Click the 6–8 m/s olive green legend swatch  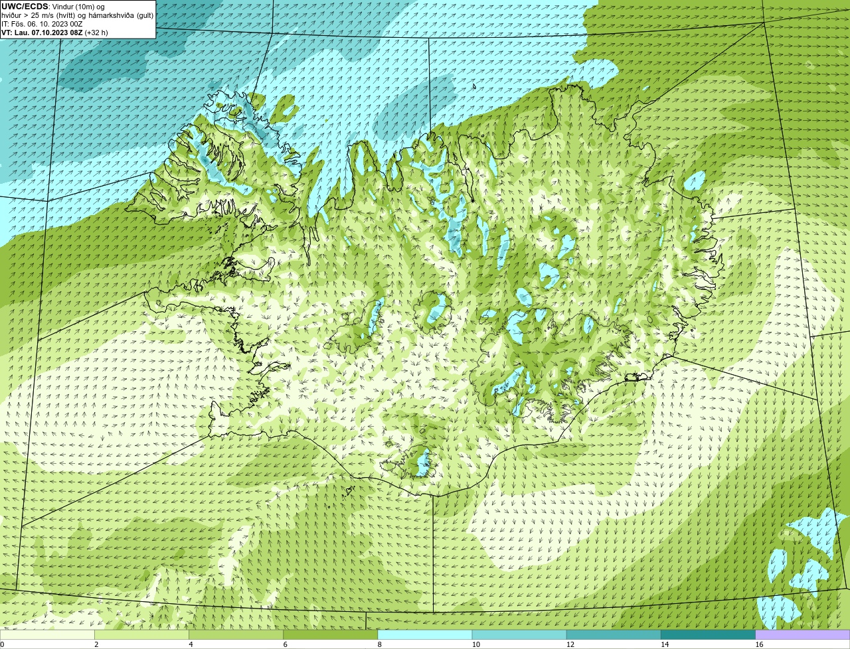(331, 634)
